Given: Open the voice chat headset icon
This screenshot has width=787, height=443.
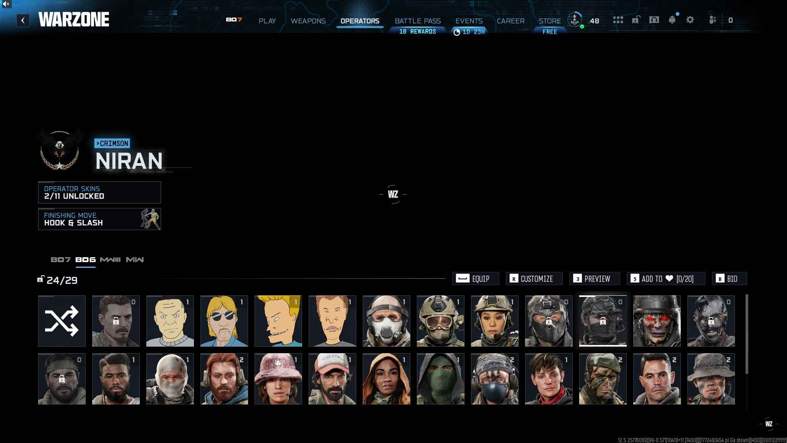Looking at the screenshot, I should point(654,20).
